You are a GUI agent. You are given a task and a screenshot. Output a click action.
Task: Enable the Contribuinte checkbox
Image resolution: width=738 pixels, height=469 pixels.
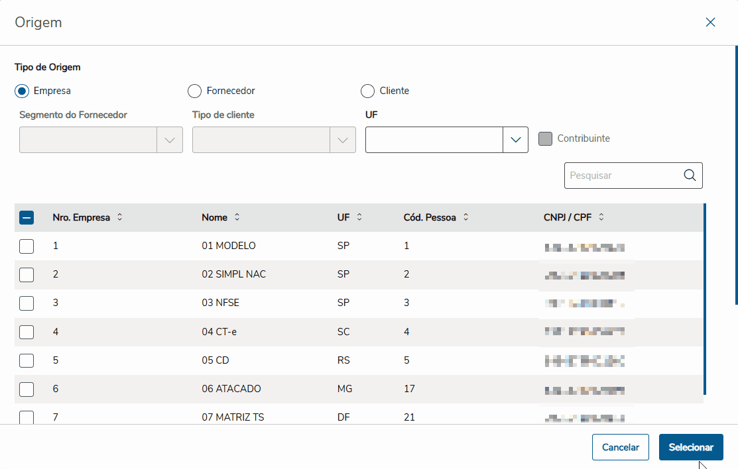point(545,139)
